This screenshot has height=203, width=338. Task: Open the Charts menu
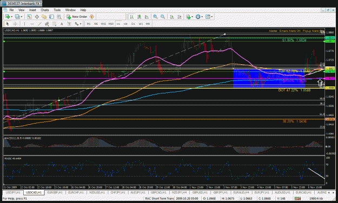(45, 10)
